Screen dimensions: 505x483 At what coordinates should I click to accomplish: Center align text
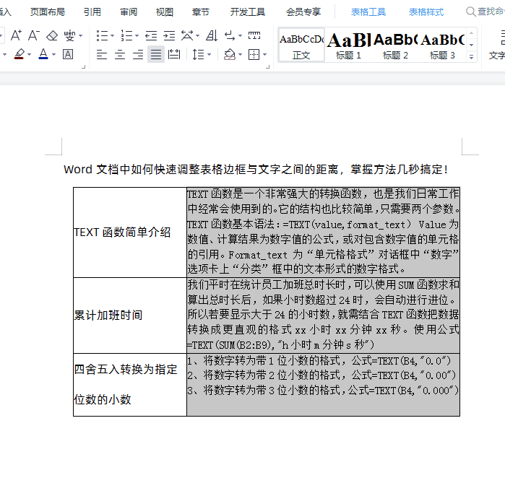120,55
